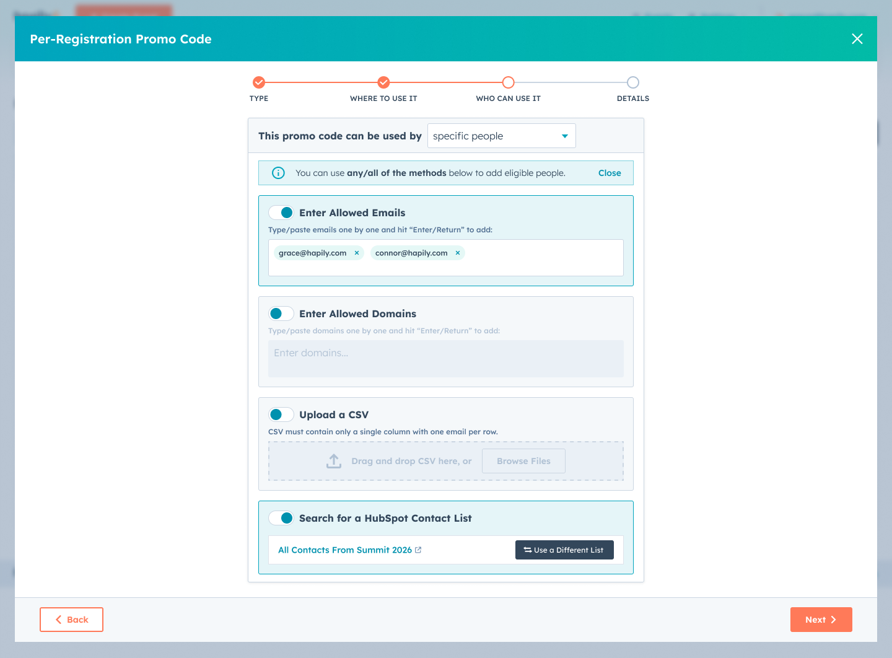This screenshot has width=892, height=658.
Task: Click the completed TYPE step checkmark
Action: (259, 82)
